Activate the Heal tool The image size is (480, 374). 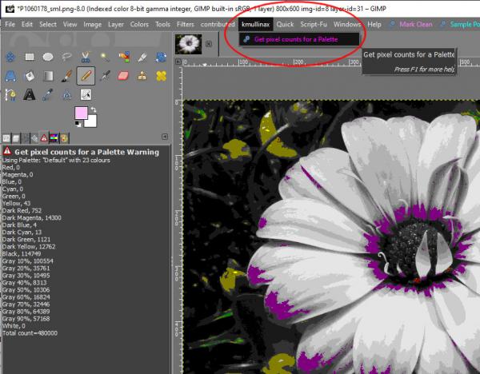coord(162,76)
